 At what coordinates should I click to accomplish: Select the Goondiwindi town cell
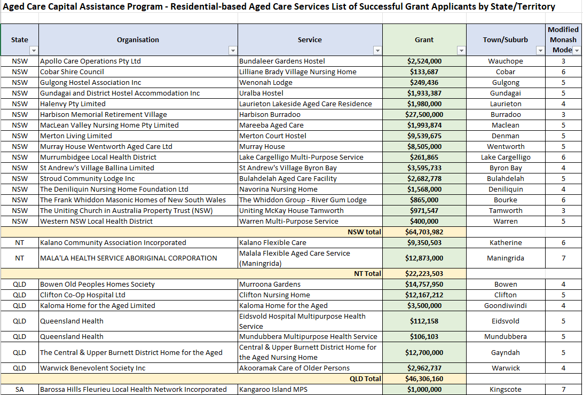tap(506, 305)
